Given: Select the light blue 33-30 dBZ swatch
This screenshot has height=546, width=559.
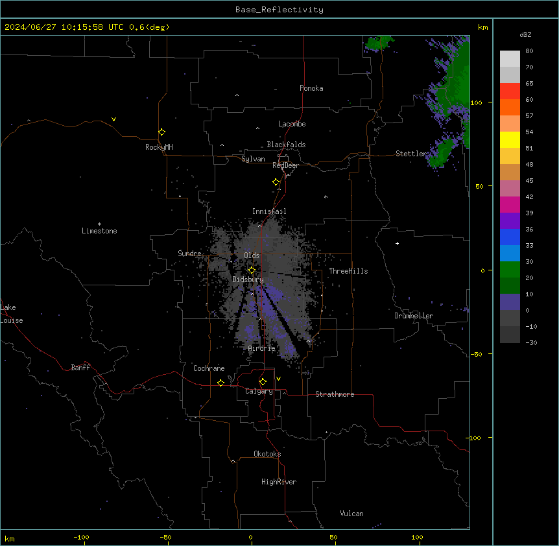Looking at the screenshot, I should [x=510, y=254].
